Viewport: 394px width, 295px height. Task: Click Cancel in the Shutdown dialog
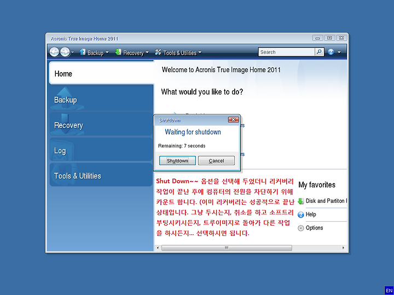click(x=216, y=161)
